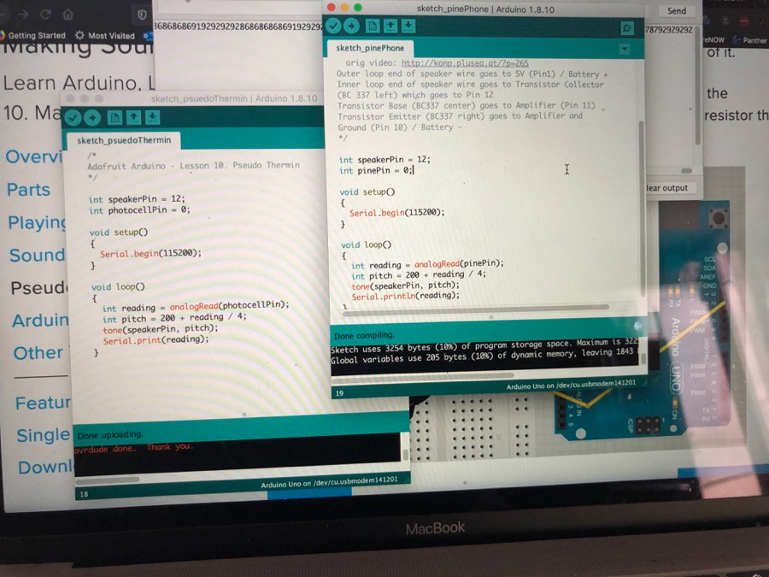Open the Single link in the sidebar
769x577 pixels.
click(44, 435)
